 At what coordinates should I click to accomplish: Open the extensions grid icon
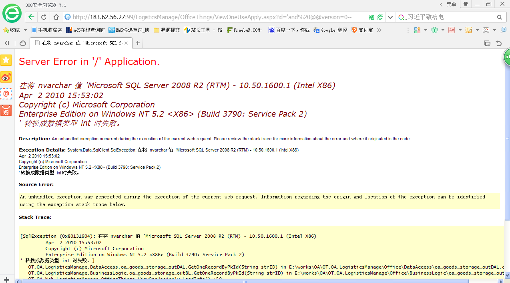click(x=417, y=30)
